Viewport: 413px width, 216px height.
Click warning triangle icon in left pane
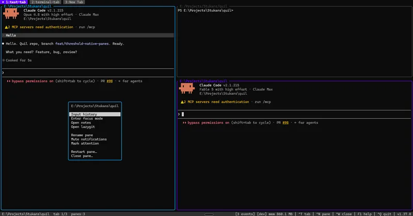tap(6, 27)
